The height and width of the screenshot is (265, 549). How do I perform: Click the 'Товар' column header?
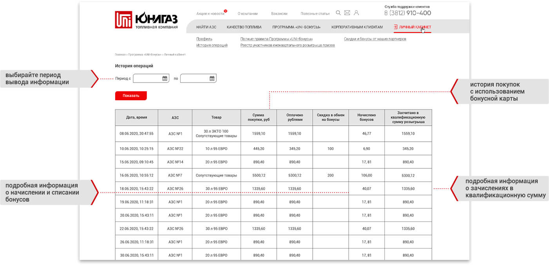(216, 117)
